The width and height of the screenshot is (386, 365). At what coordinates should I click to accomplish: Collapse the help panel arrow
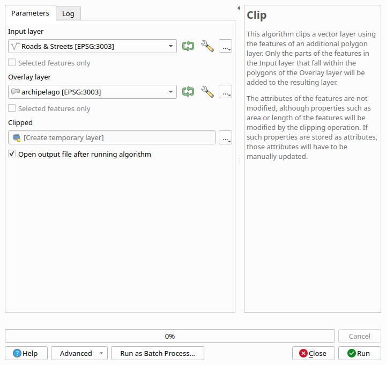tap(239, 8)
